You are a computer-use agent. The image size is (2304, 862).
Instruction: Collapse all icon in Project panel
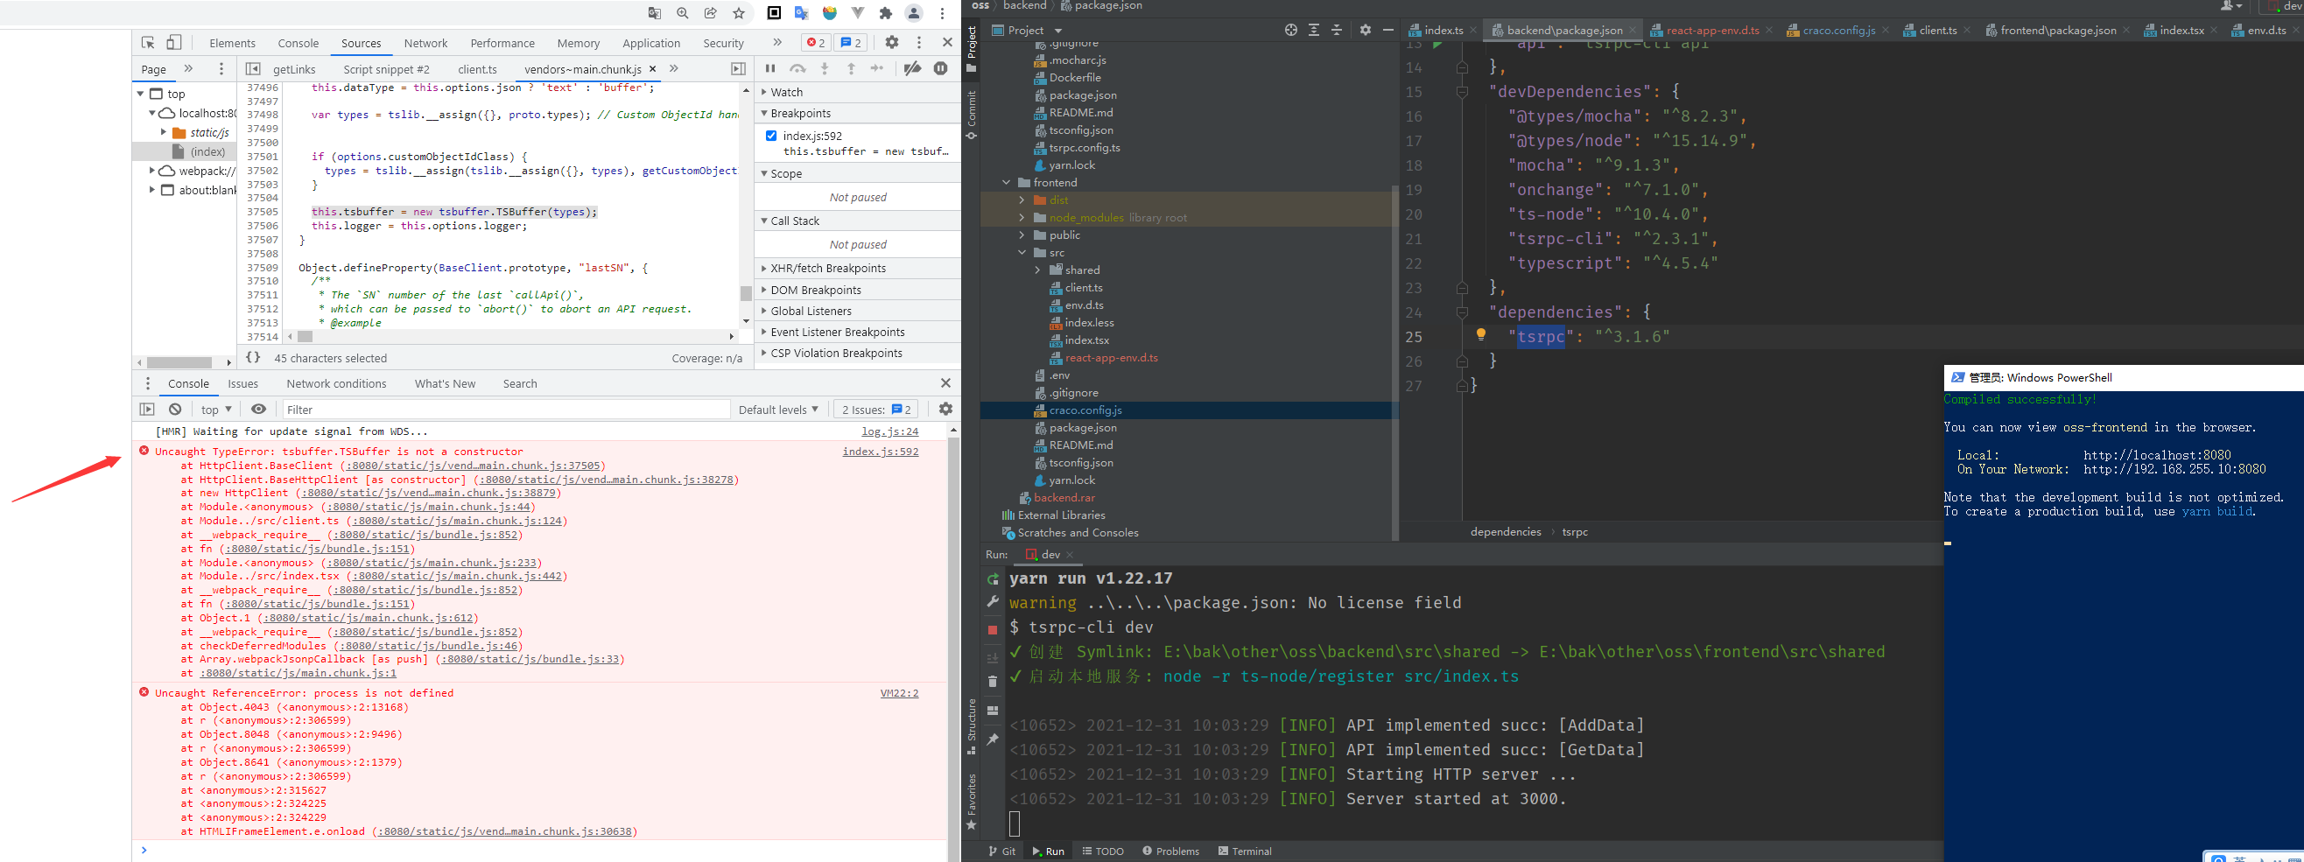point(1336,30)
